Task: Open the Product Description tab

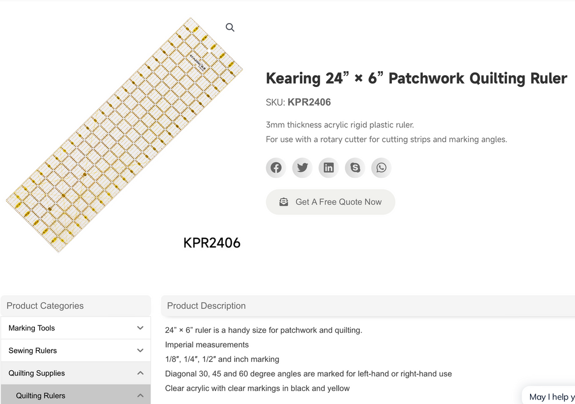Action: (206, 306)
